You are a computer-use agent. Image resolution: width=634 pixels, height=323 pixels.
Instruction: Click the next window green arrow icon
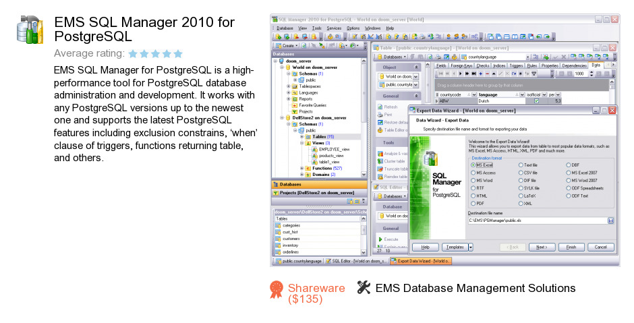click(547, 37)
